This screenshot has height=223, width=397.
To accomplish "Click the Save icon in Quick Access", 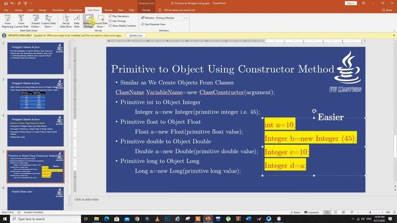I will (6, 3).
